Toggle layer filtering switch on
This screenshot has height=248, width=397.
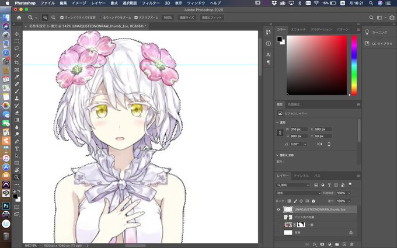point(350,184)
